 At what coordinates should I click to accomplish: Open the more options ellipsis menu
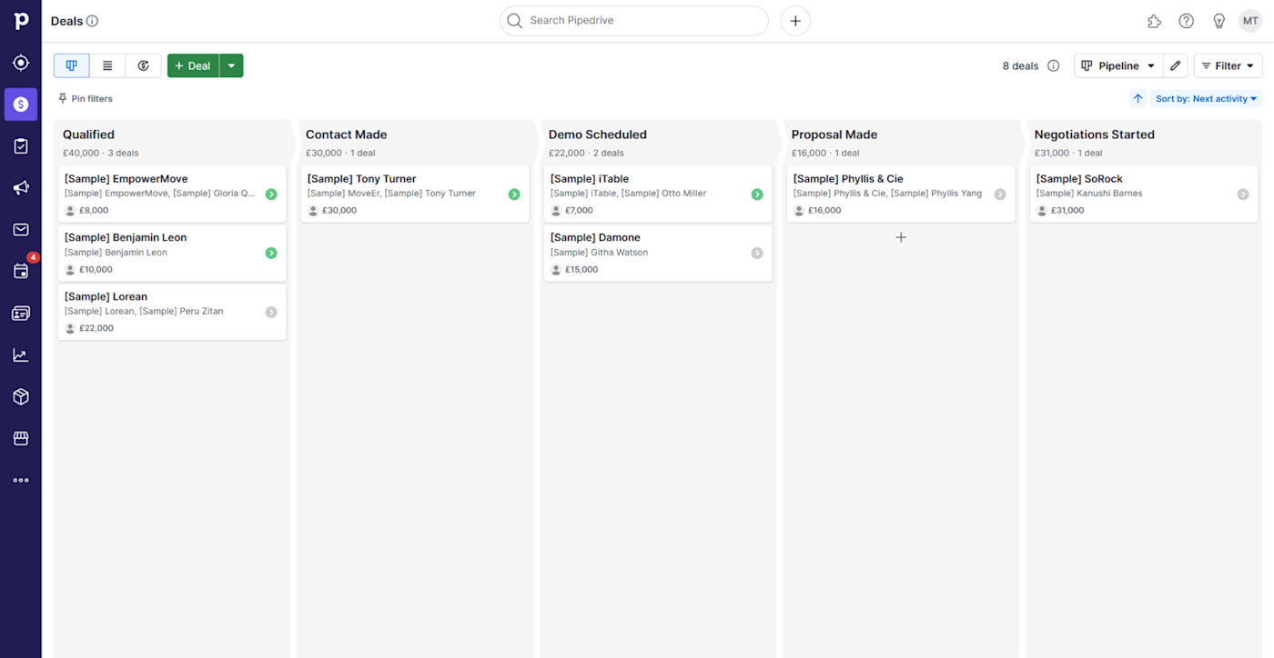tap(21, 480)
